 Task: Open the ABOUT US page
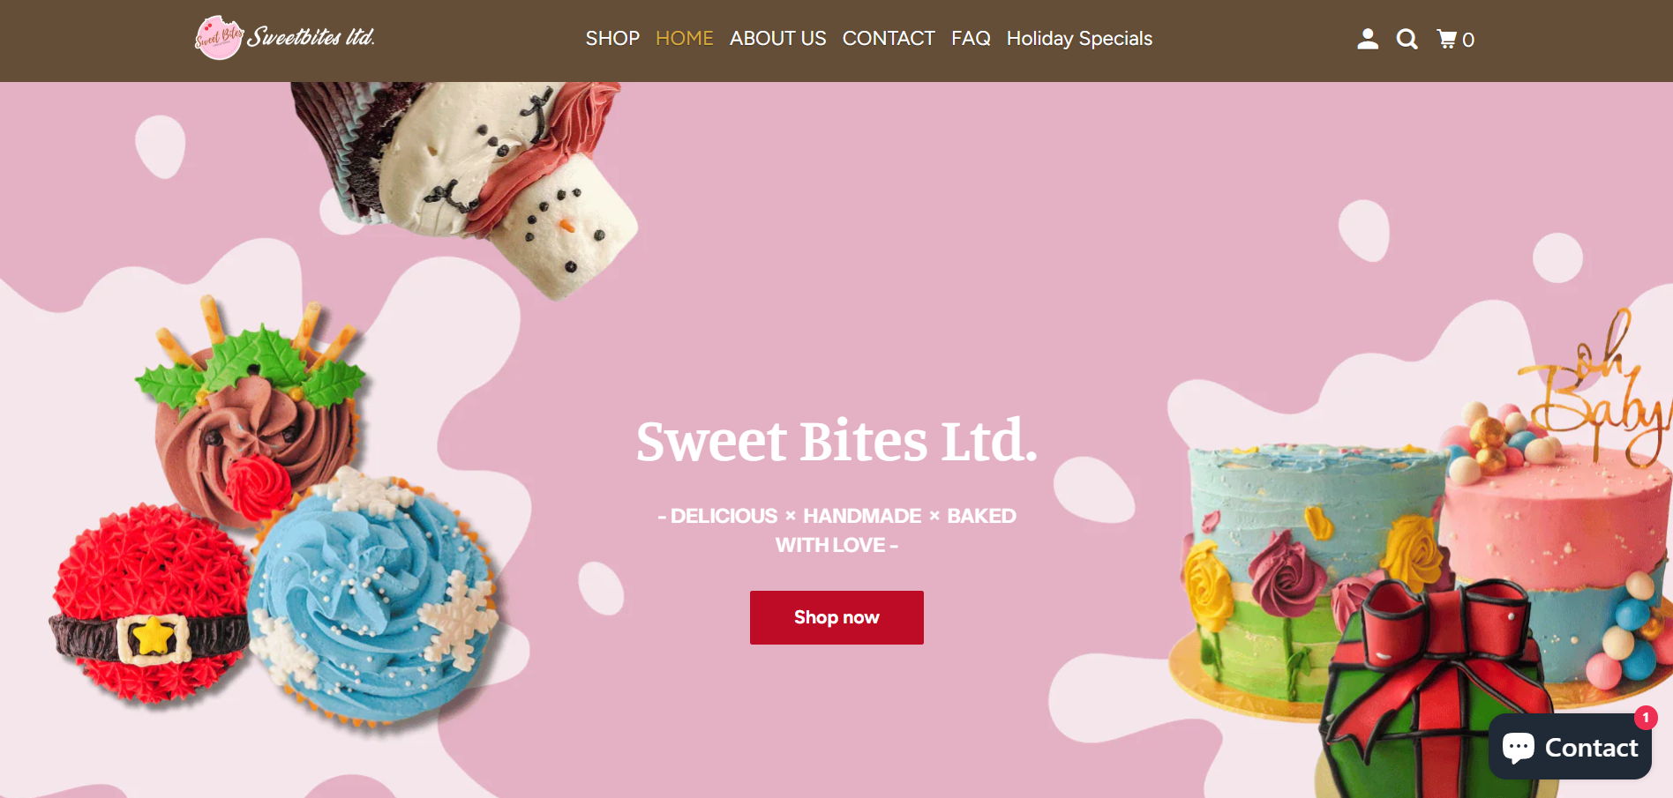tap(778, 39)
